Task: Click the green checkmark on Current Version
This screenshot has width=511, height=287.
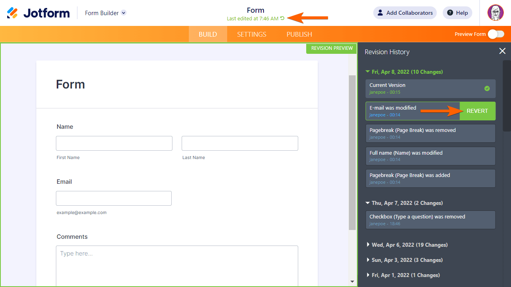Action: 487,88
